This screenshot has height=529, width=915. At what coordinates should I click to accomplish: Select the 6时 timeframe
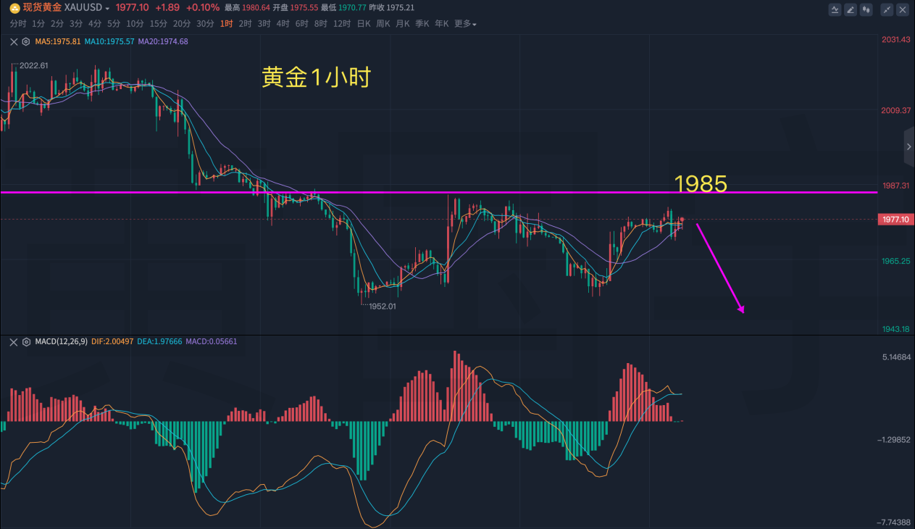[302, 24]
